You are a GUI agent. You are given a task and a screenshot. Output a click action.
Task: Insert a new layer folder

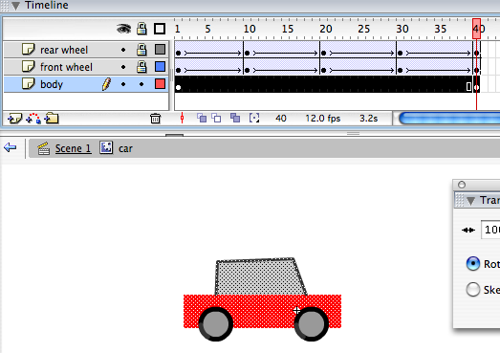(x=52, y=119)
